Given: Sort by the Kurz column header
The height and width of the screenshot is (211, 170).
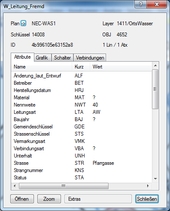Looking at the screenshot, I should [x=81, y=67].
